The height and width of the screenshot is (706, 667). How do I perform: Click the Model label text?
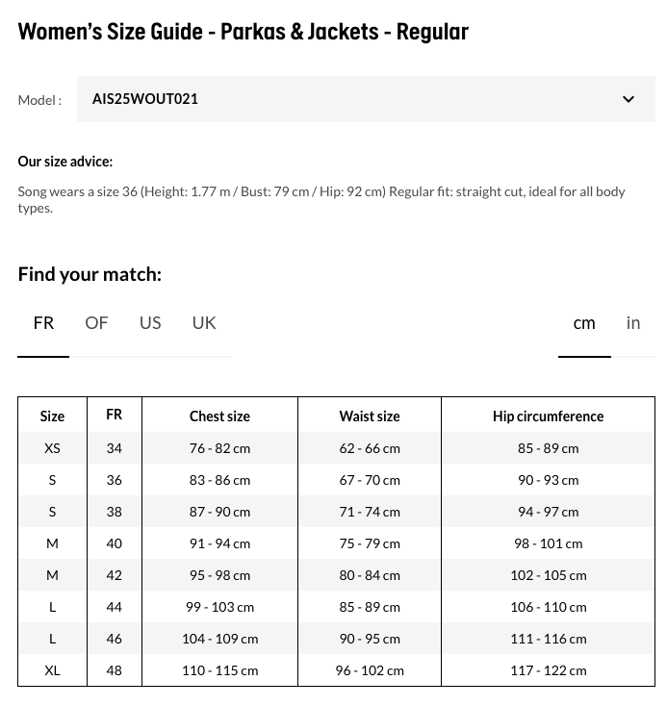click(39, 100)
